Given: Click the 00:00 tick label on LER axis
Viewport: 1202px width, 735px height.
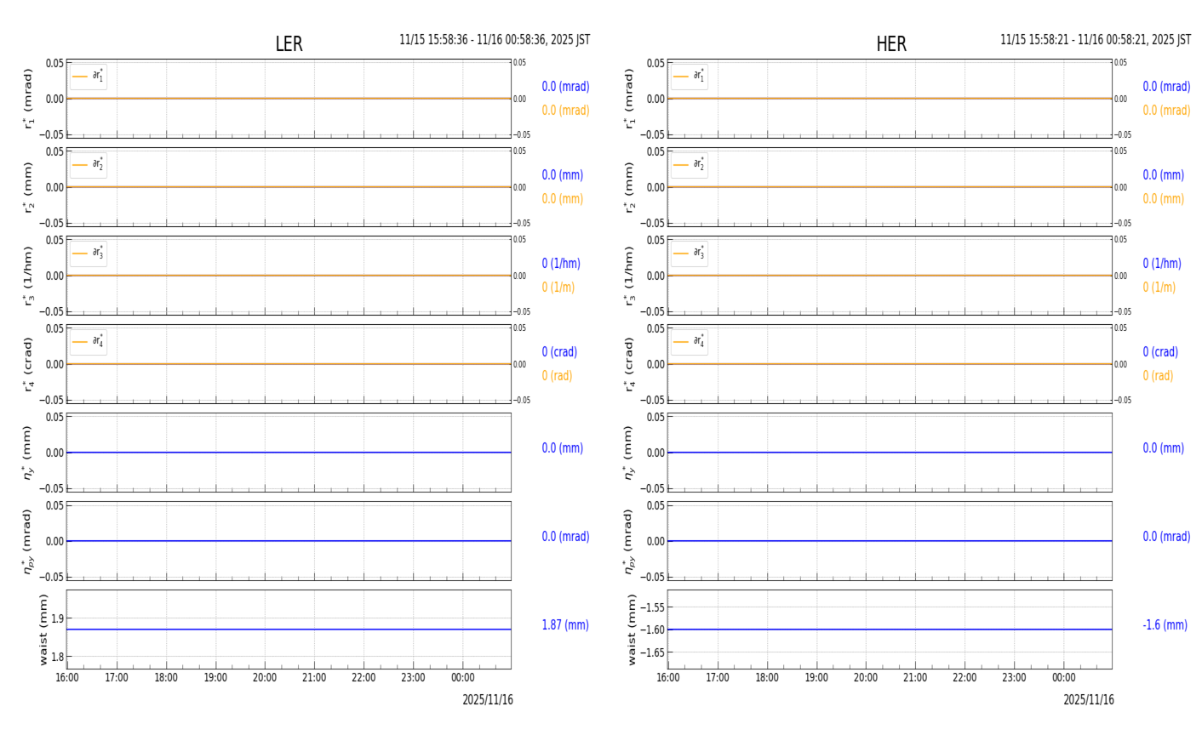Looking at the screenshot, I should point(463,678).
